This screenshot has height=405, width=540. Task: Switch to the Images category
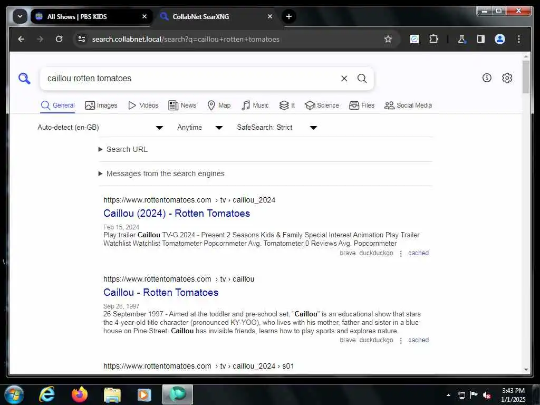pos(101,105)
